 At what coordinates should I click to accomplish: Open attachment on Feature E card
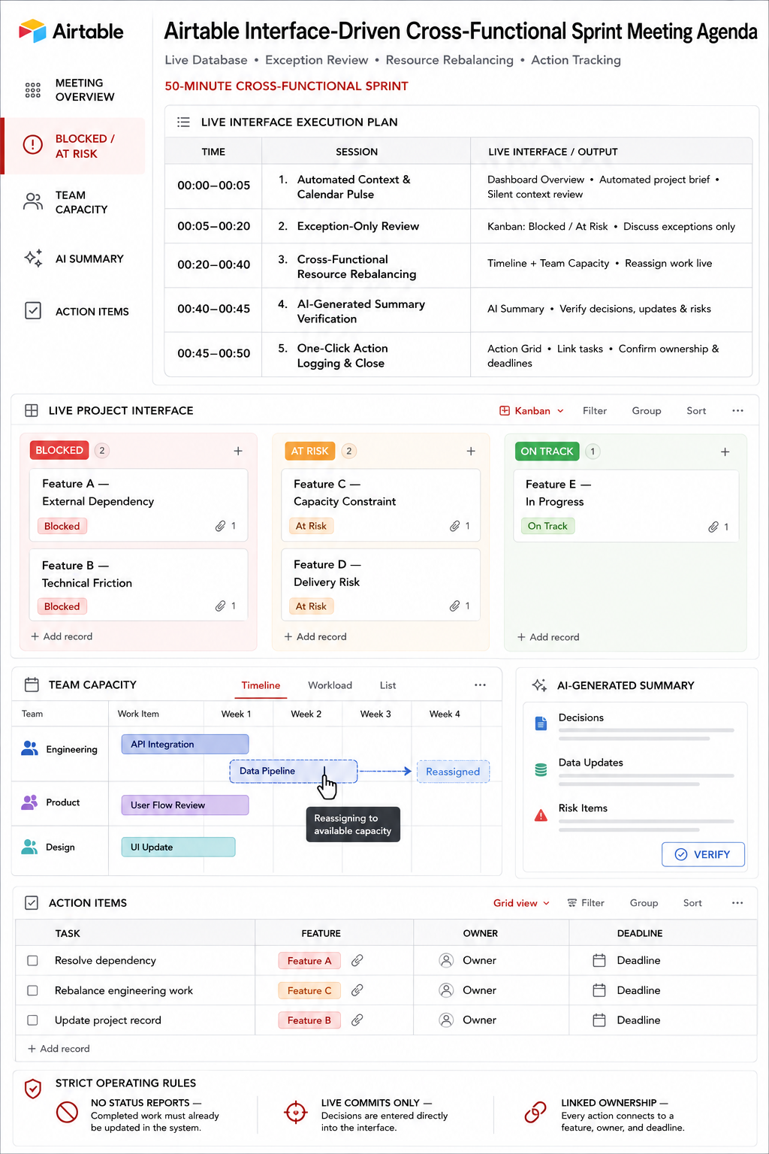click(x=713, y=527)
